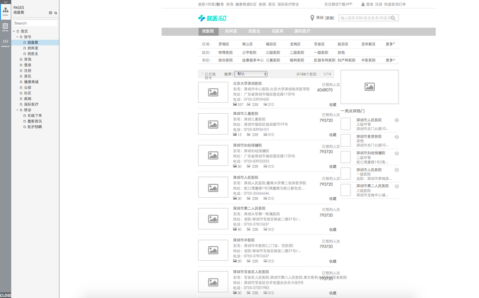The image size is (479, 298).
Task: Click the CLOSE button at bottom left
Action: coord(5,295)
